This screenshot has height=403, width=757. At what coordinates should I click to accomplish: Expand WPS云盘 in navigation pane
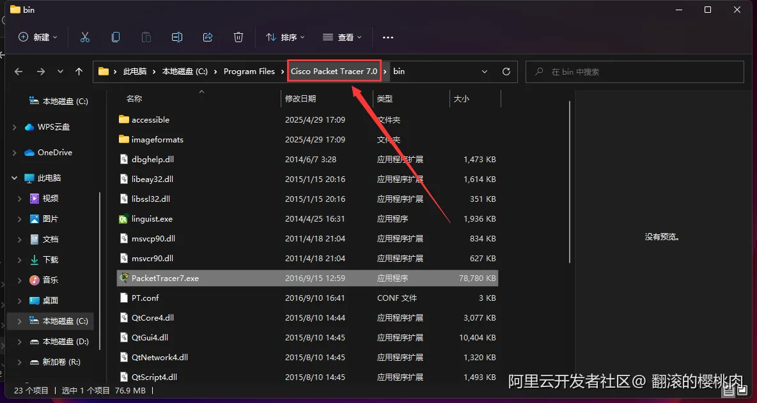point(15,127)
